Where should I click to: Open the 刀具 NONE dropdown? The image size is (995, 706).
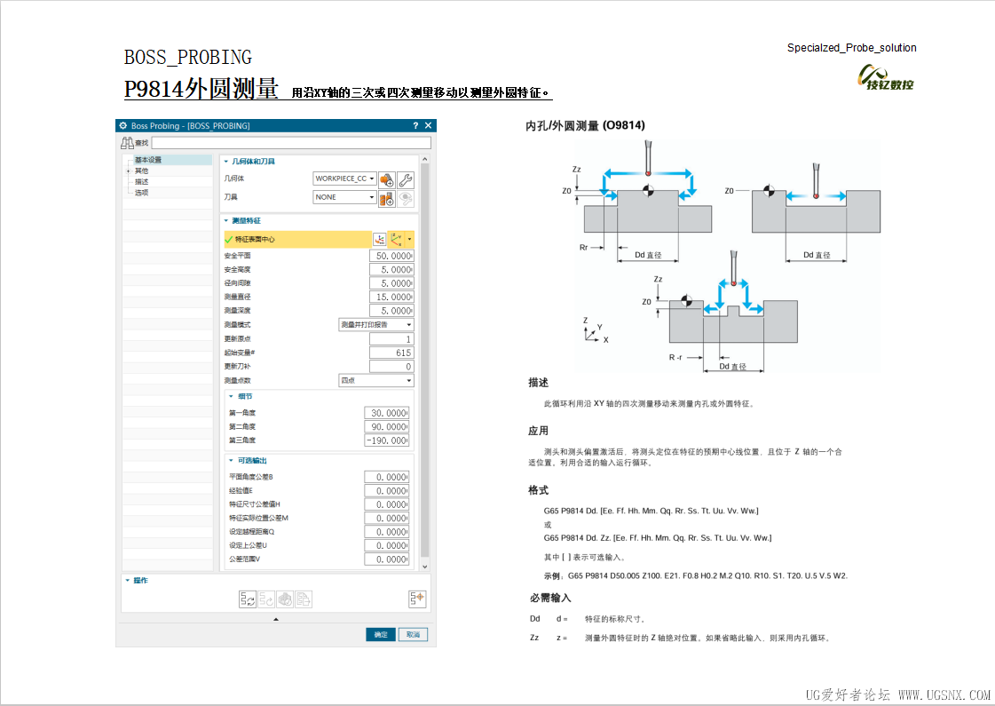coord(344,197)
